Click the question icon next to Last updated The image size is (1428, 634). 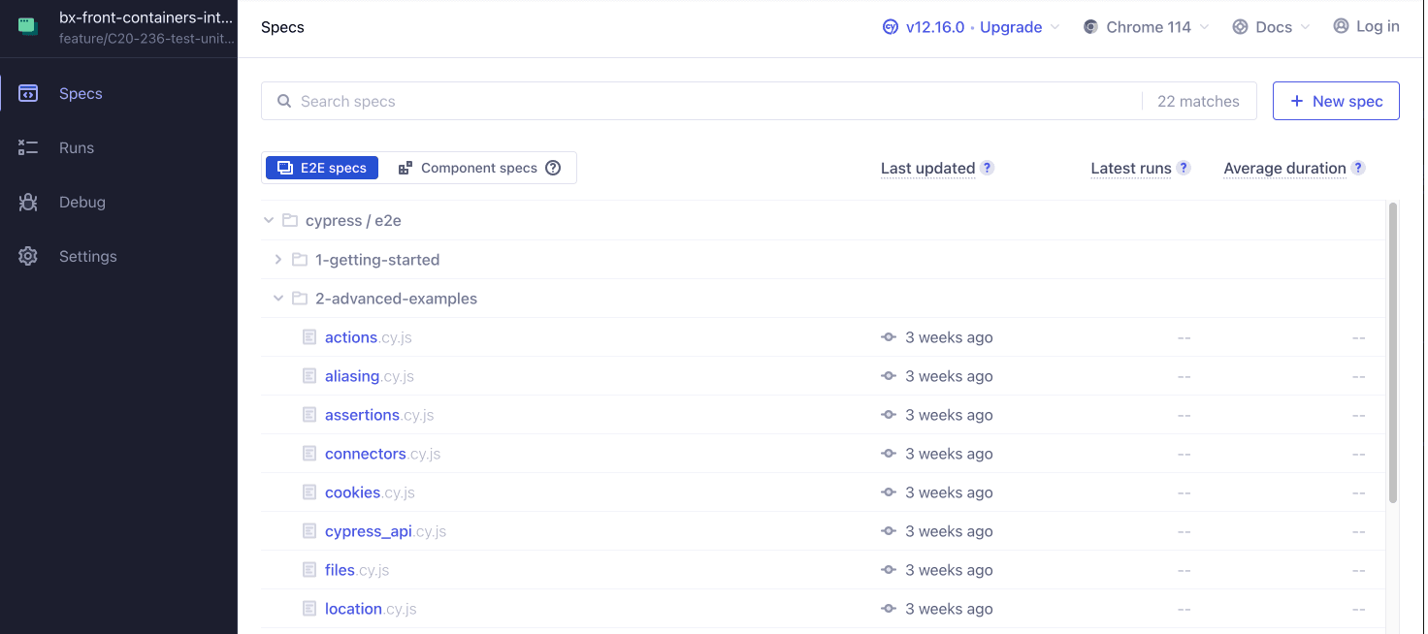click(987, 168)
